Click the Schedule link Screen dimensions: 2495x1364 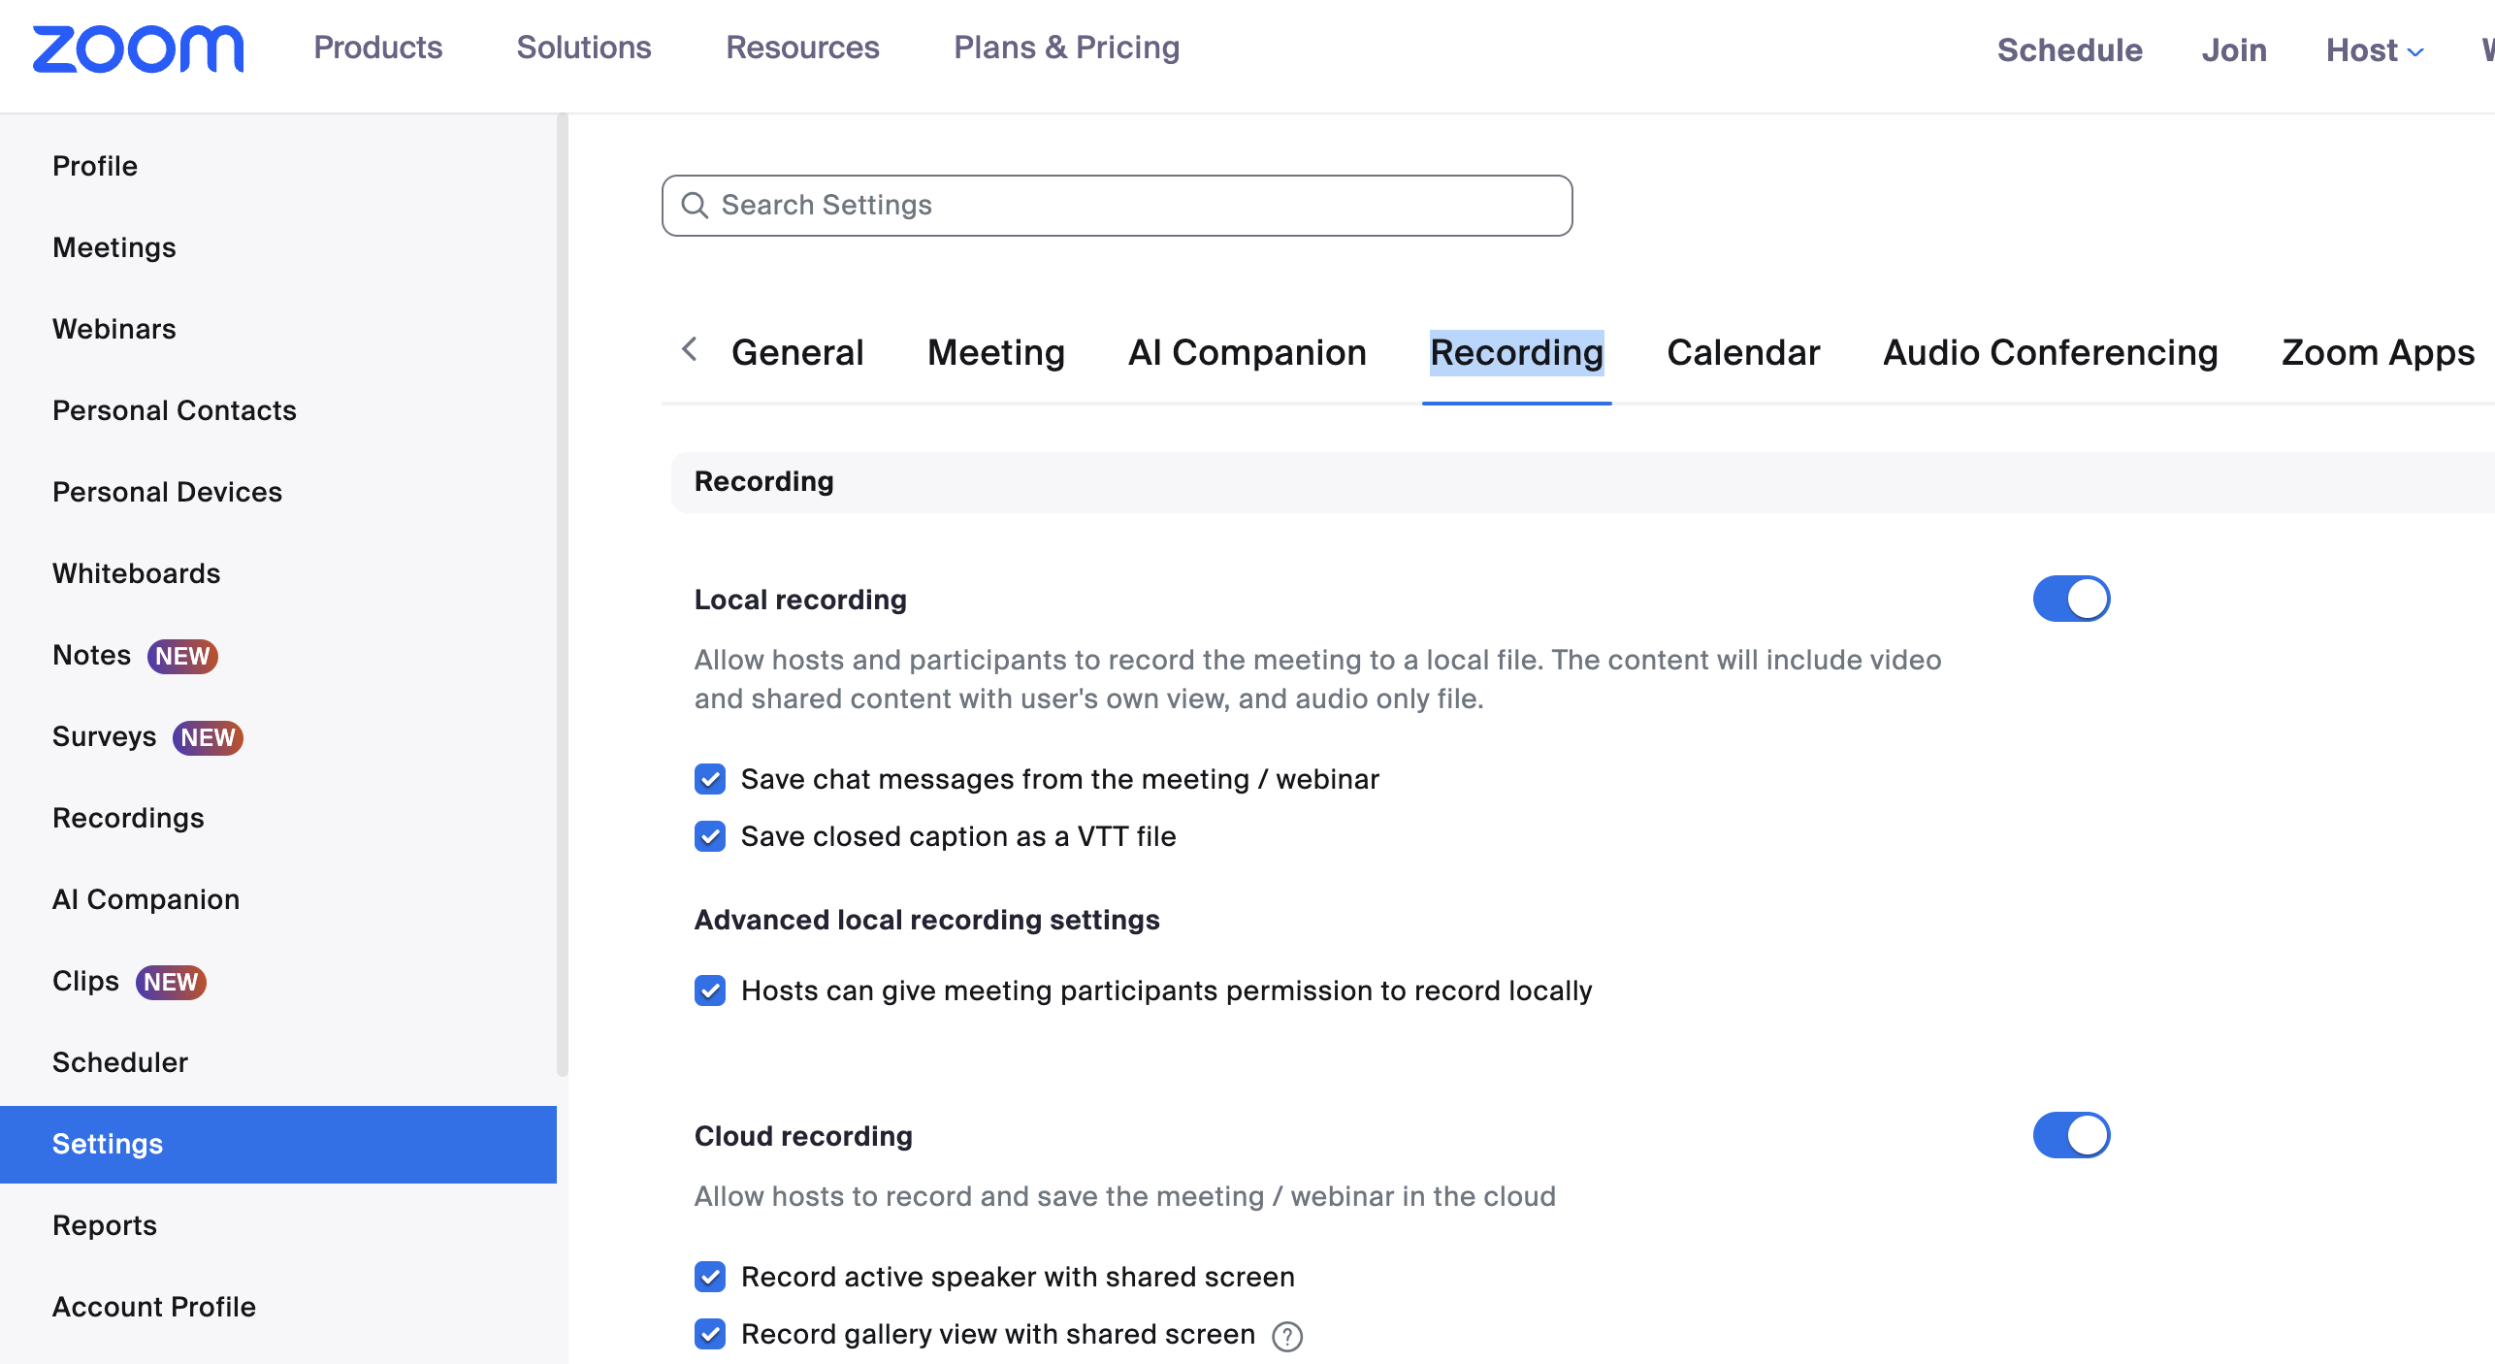pyautogui.click(x=2069, y=49)
